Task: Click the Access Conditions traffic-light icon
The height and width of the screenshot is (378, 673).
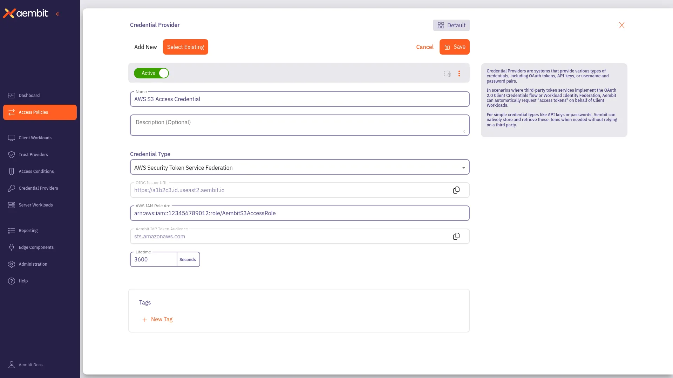Action: [x=12, y=171]
